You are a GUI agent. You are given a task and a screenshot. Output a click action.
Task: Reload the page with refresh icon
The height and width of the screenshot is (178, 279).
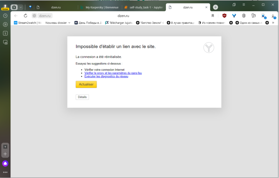coord(25,16)
